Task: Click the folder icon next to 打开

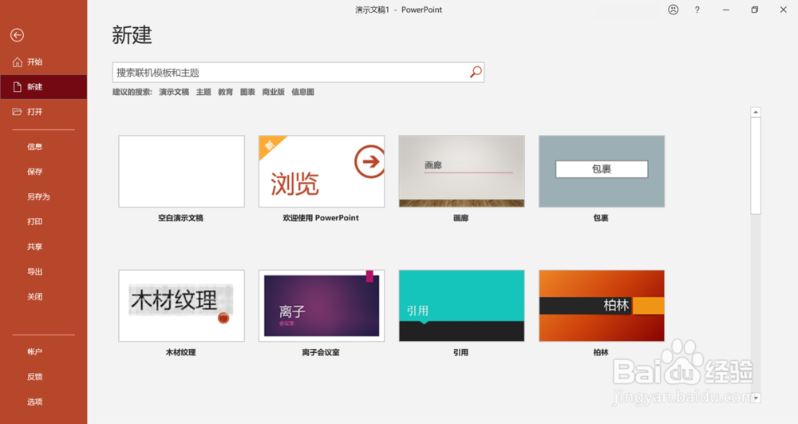Action: click(18, 112)
